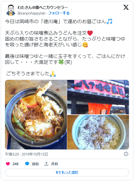Click the 共有 share label

[55, 164]
